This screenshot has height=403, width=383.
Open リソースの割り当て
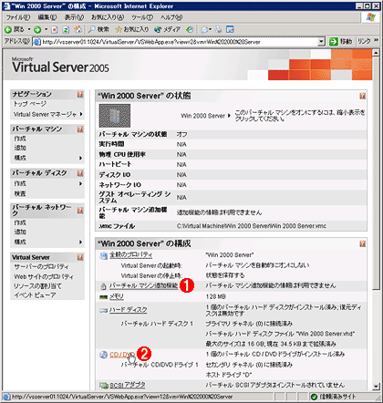tap(37, 286)
